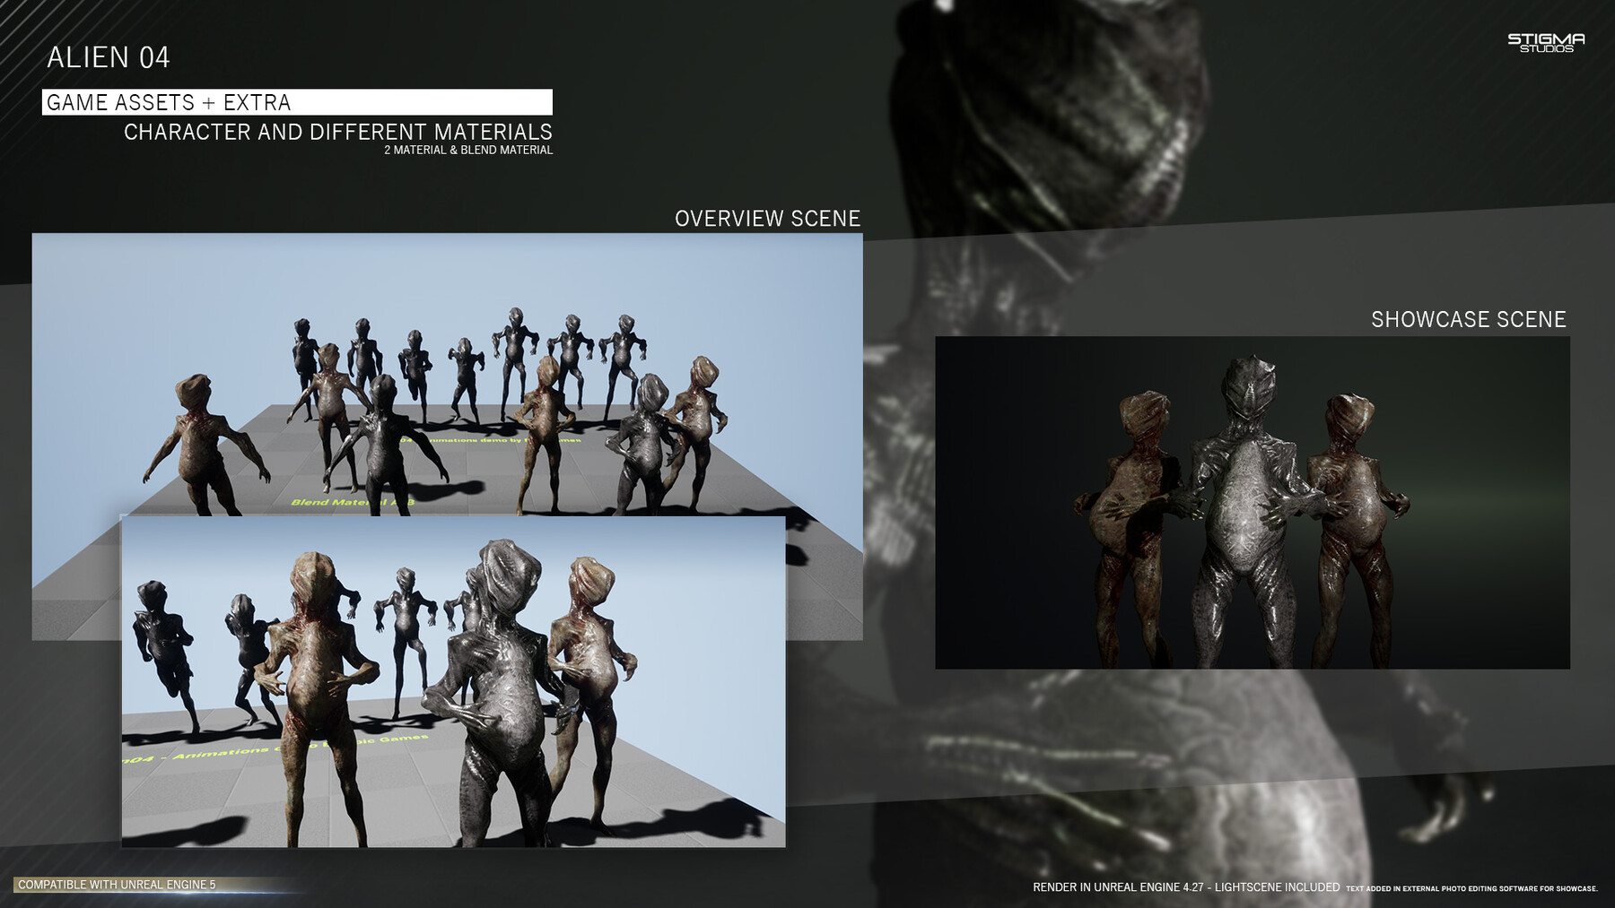Toggle the GAME ASSETS + EXTRA highlight bar

click(x=296, y=101)
